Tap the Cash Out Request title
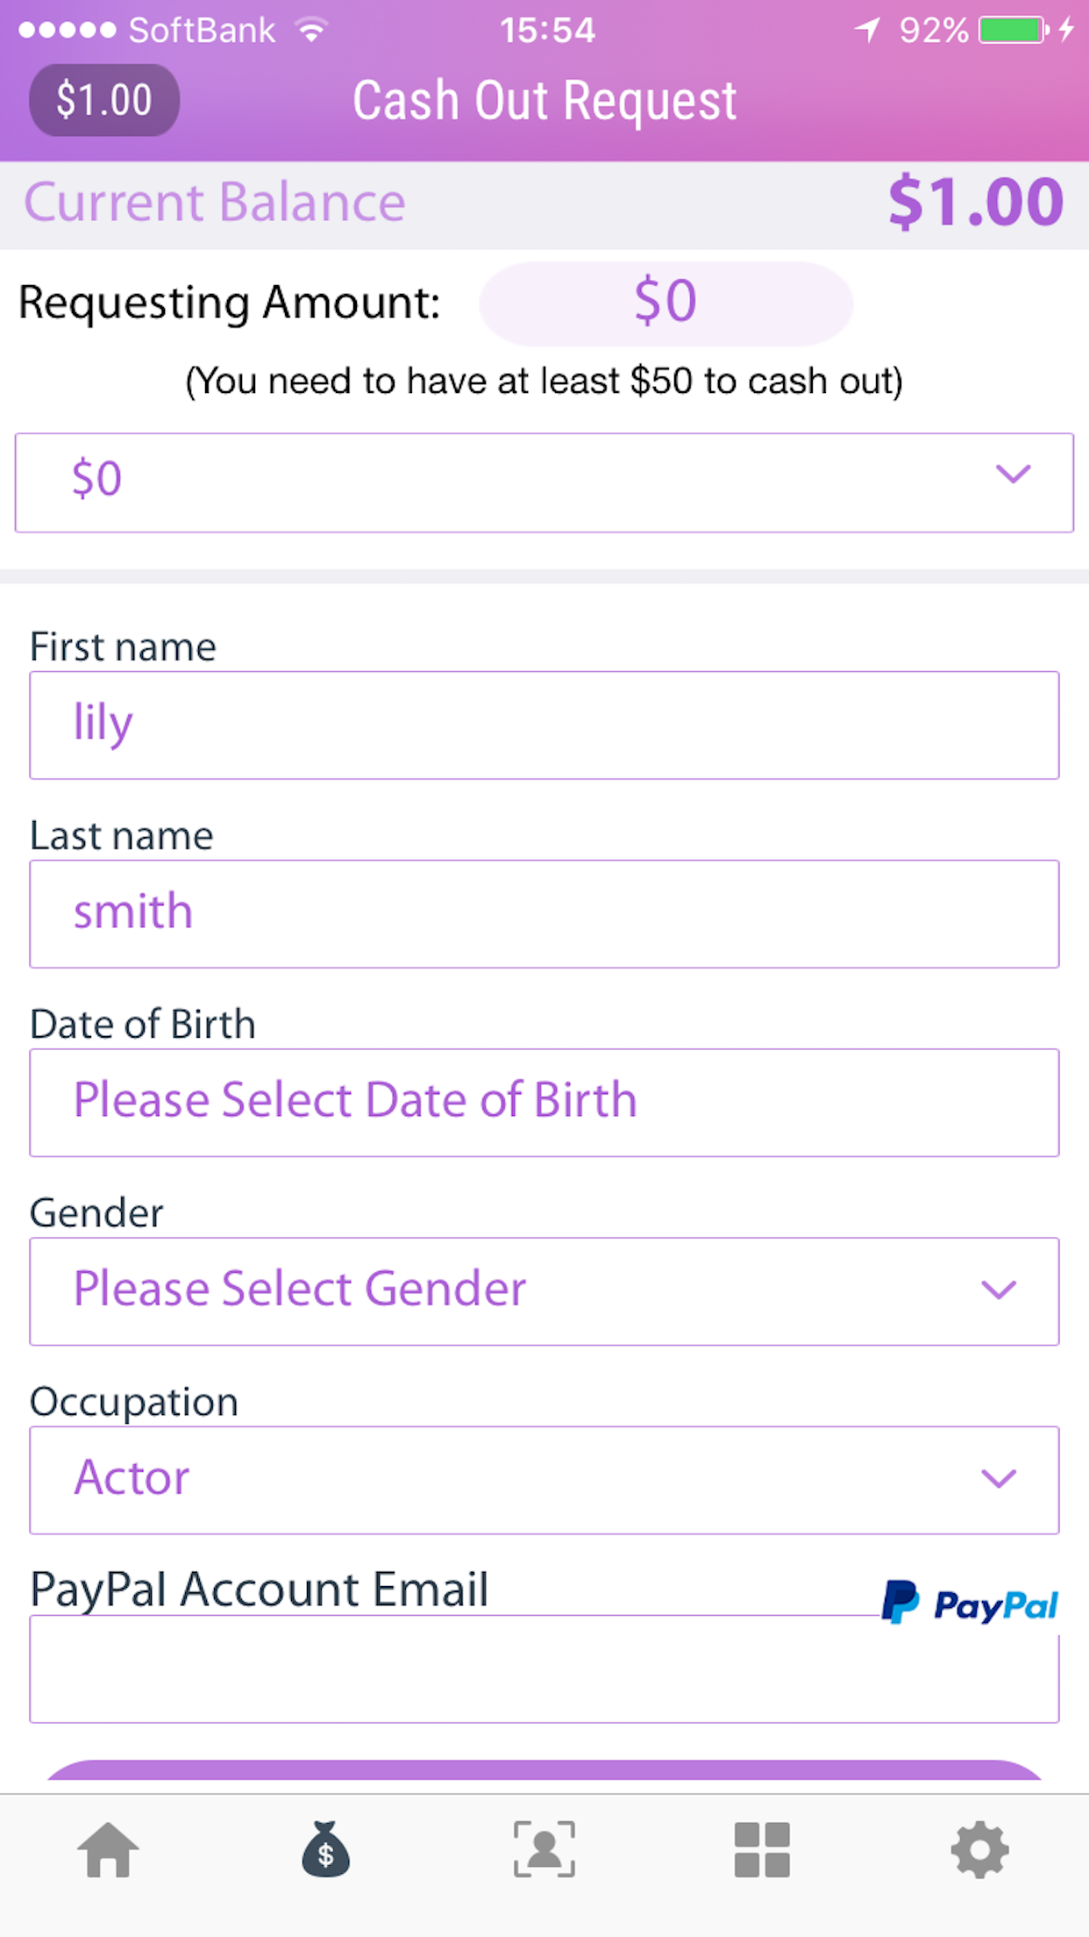The height and width of the screenshot is (1937, 1089). (x=544, y=100)
